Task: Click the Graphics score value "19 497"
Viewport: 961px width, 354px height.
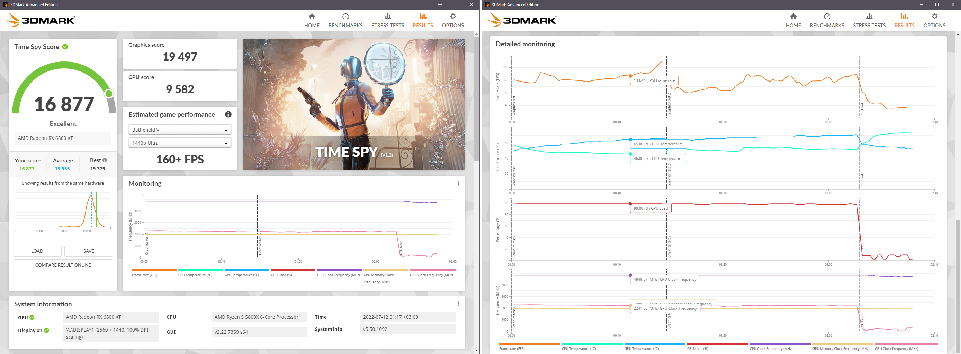Action: pos(180,57)
